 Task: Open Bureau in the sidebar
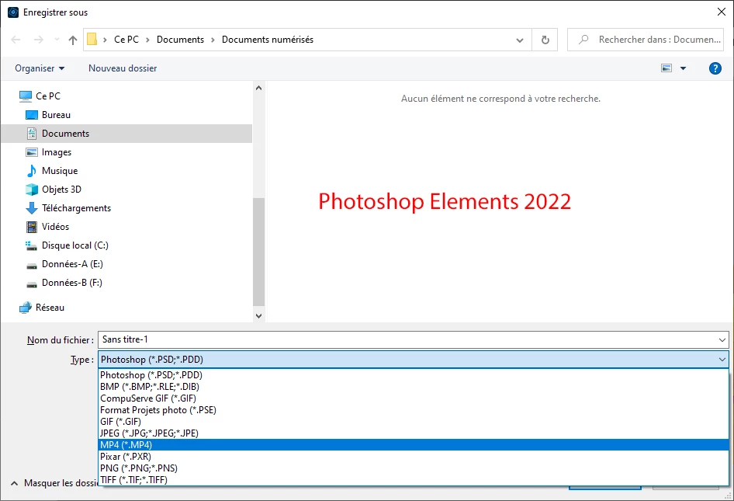pyautogui.click(x=56, y=115)
